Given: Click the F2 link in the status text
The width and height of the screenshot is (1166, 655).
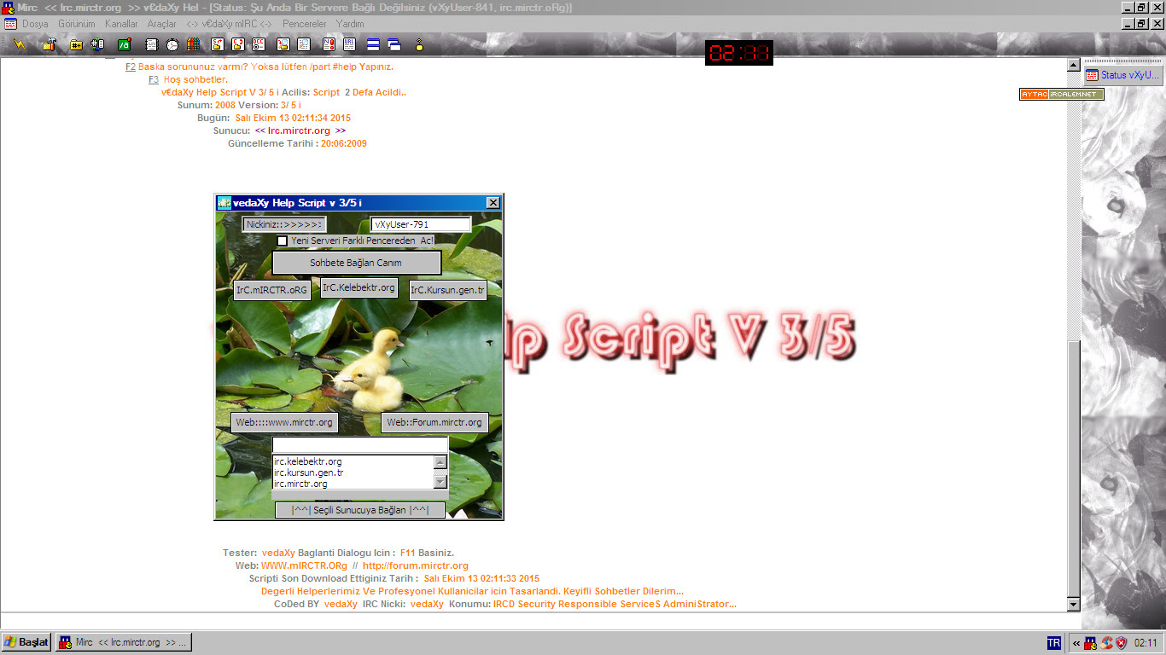Looking at the screenshot, I should 131,67.
